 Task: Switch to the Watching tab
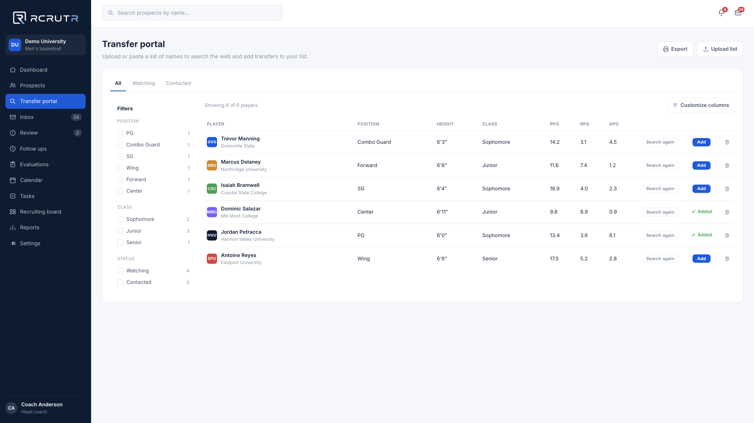[143, 83]
